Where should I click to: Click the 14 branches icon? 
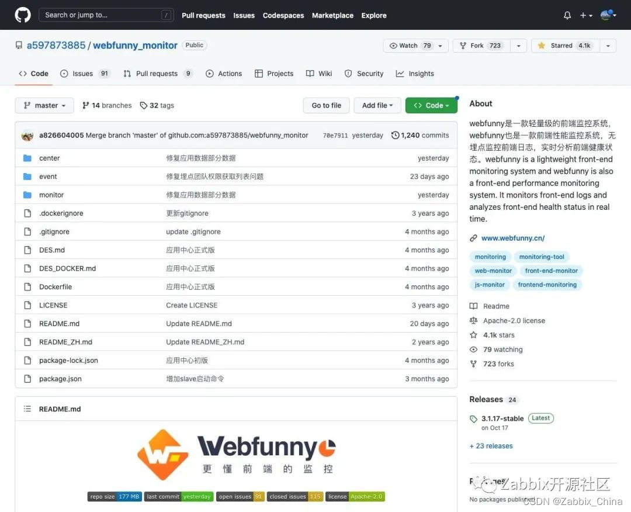[85, 105]
